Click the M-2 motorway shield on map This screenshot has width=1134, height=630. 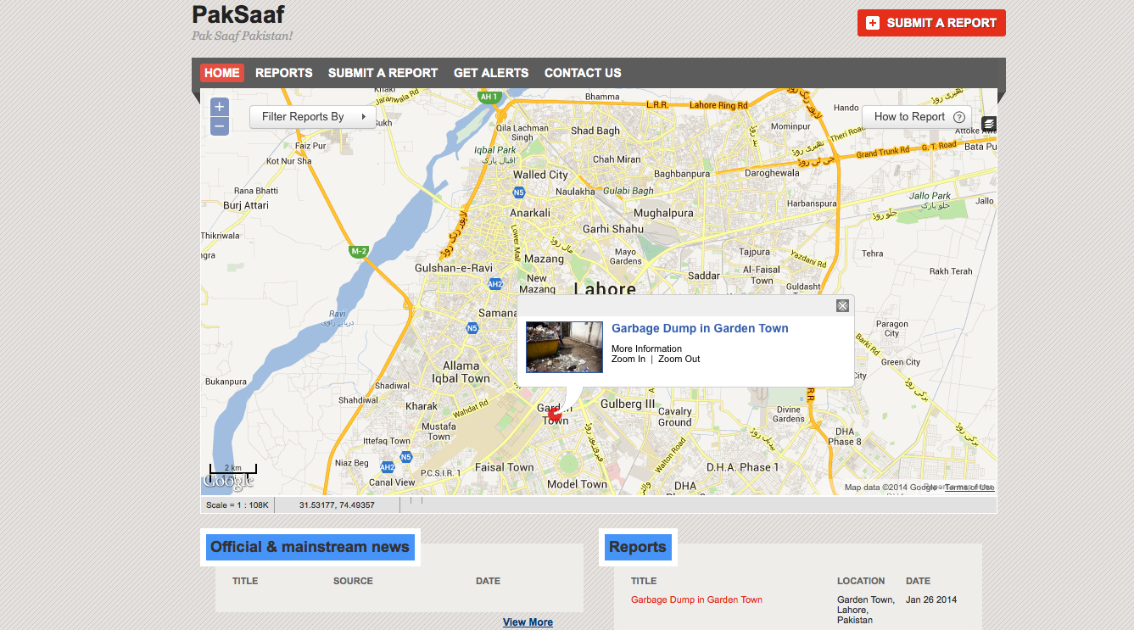(x=359, y=251)
